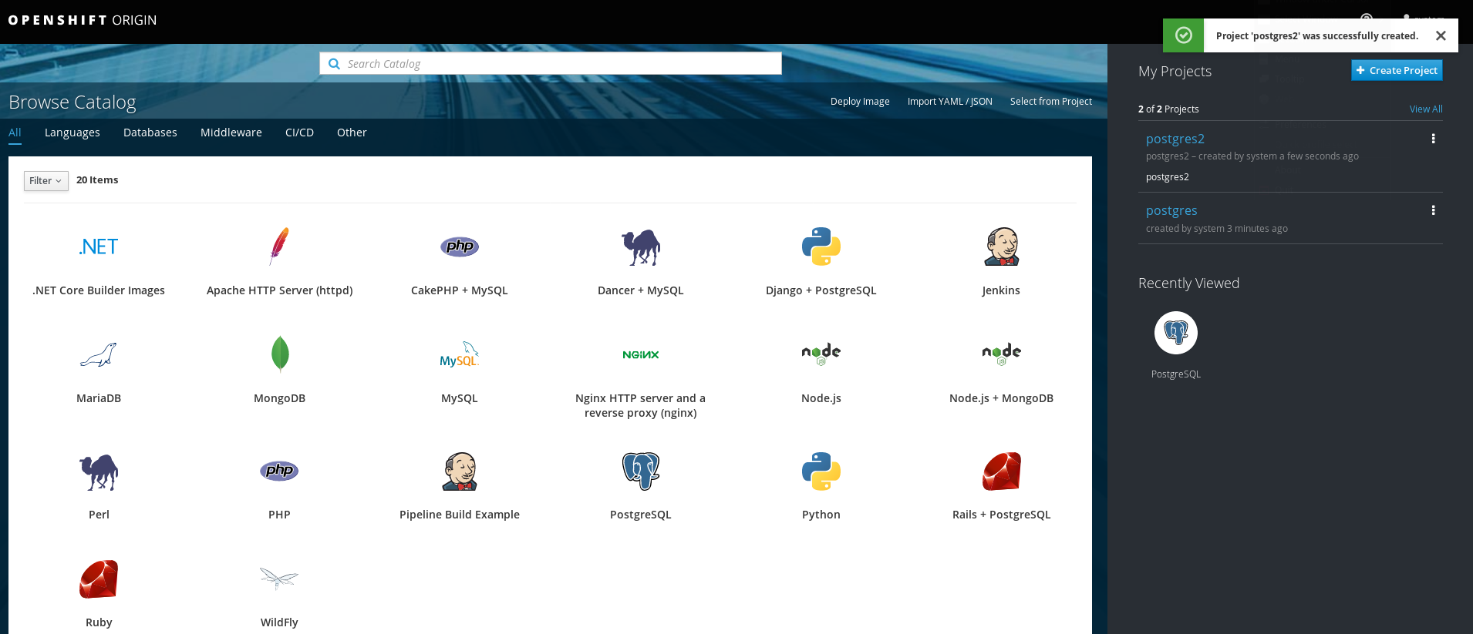Choose the MongoDB green leaf icon
Image resolution: width=1473 pixels, height=634 pixels.
click(280, 354)
